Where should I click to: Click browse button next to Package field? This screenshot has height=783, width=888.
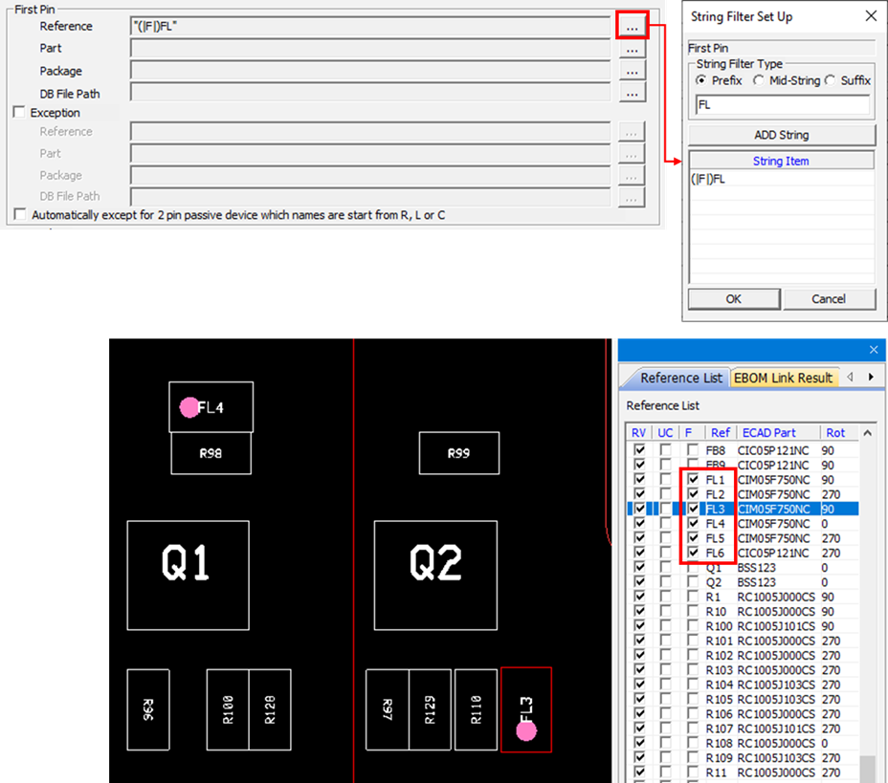click(x=631, y=71)
